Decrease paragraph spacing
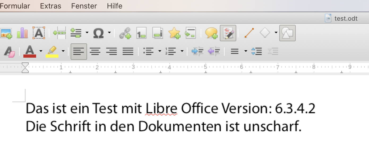Viewport: 369px width, 164px height. coord(273,51)
